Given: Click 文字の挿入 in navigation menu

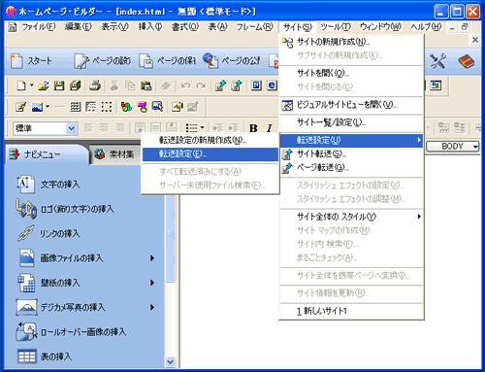Looking at the screenshot, I should (x=60, y=185).
